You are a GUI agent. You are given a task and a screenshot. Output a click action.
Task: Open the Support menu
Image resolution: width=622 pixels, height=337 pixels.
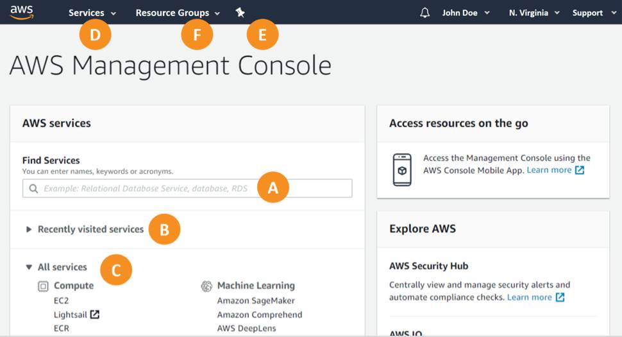(x=594, y=13)
